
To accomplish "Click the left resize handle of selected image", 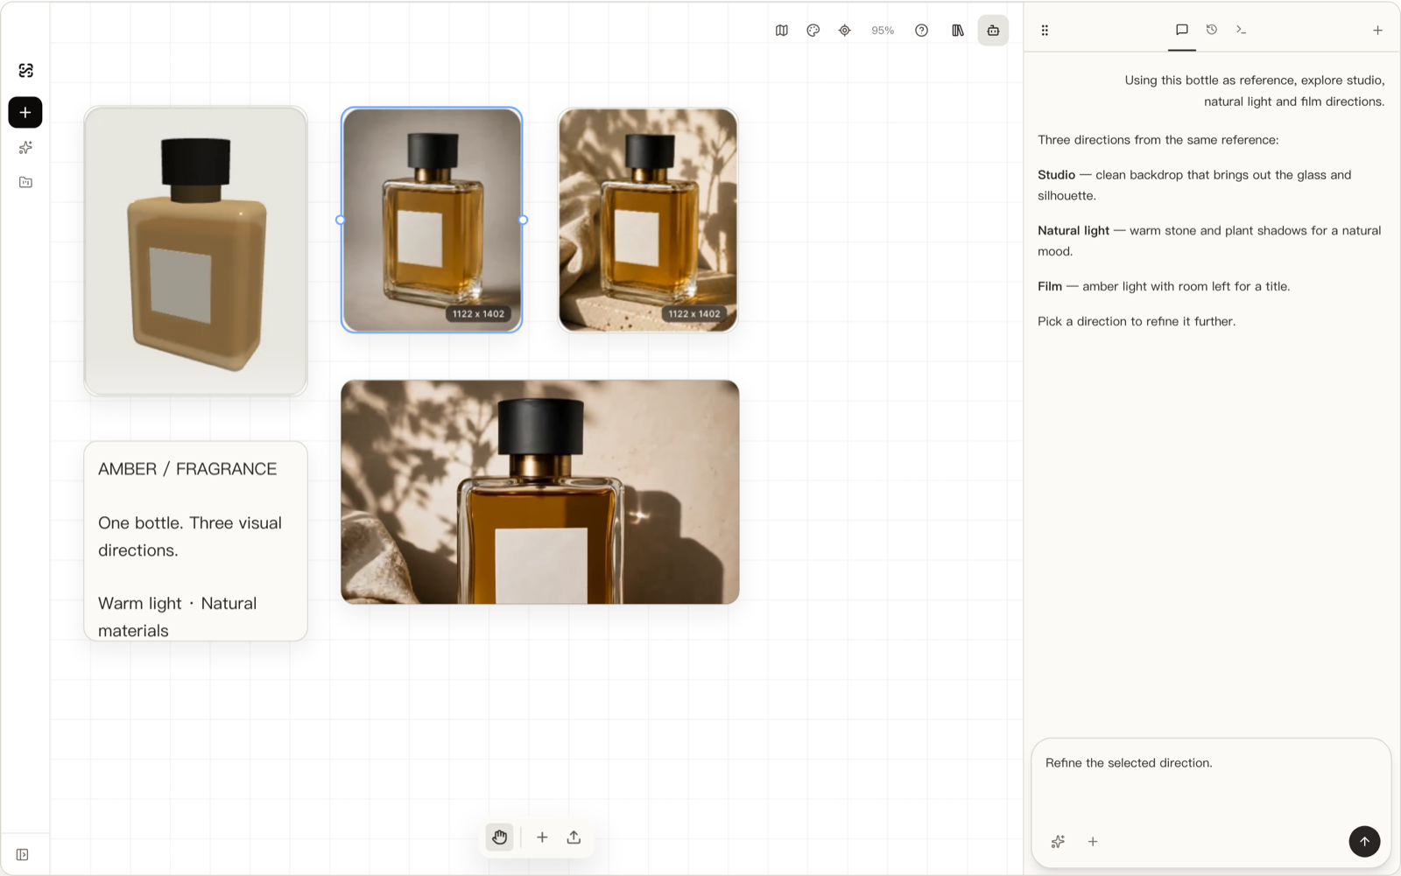I will pyautogui.click(x=341, y=220).
